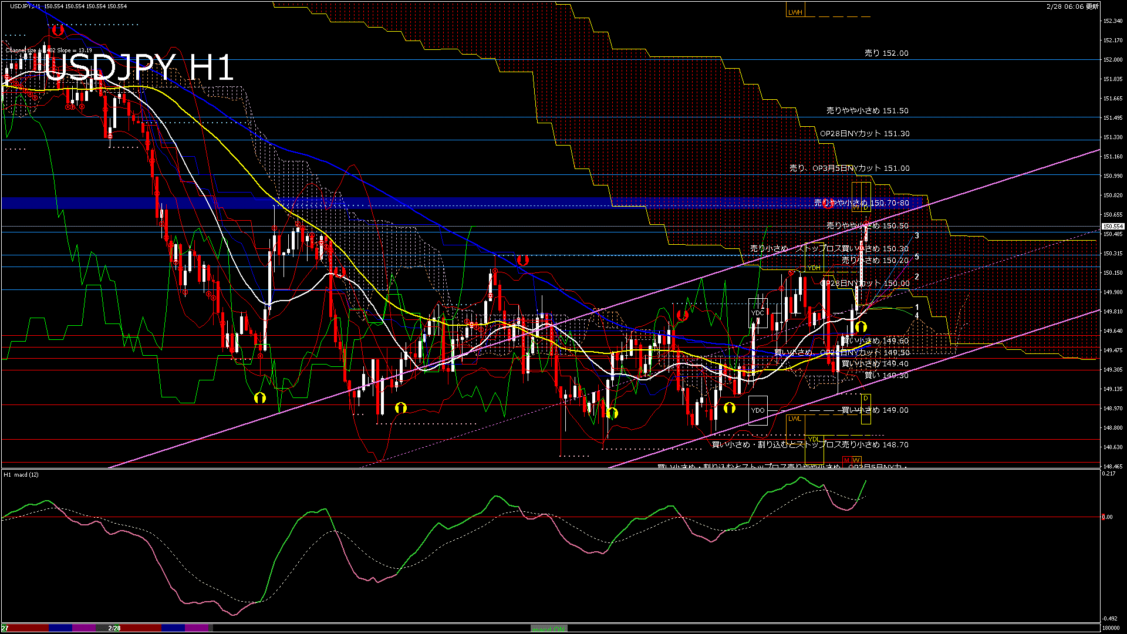
Task: Click the YDO marker box
Action: coord(758,410)
